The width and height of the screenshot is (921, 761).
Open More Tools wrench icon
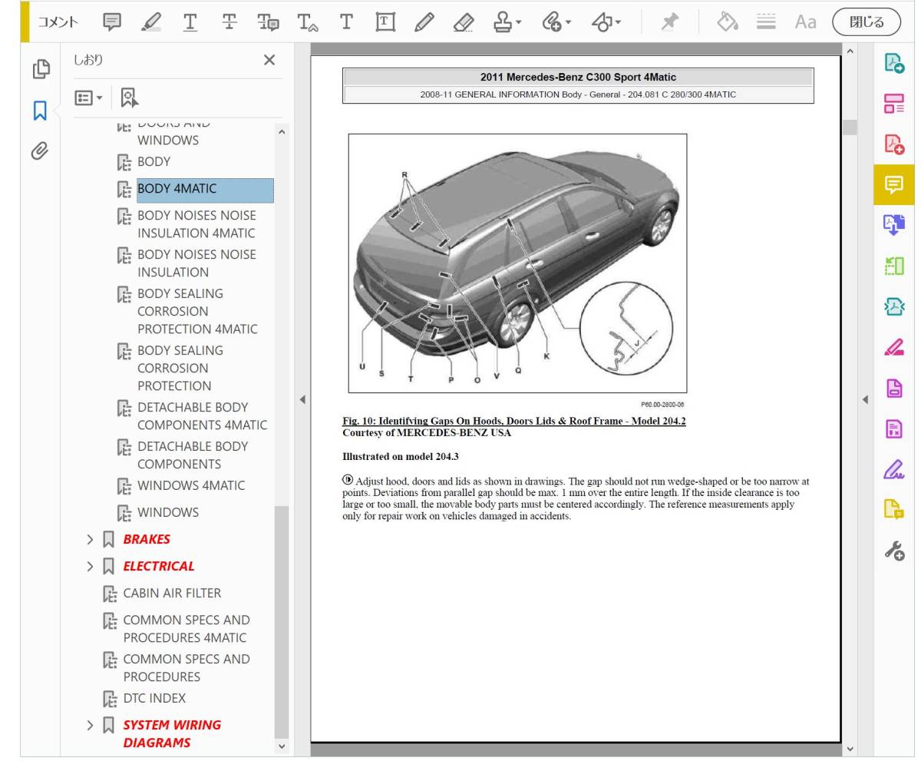pyautogui.click(x=894, y=551)
